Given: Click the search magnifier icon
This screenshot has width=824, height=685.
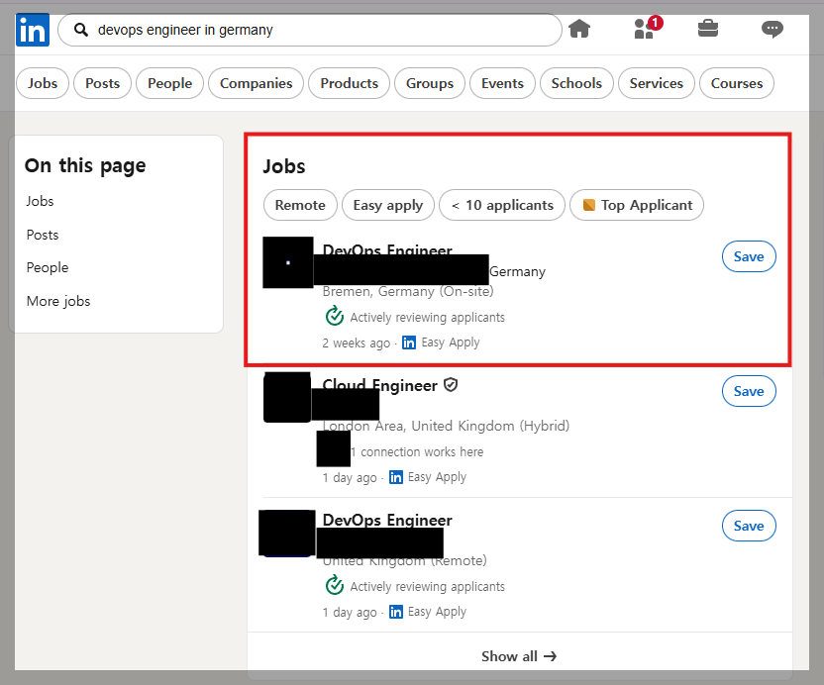Looking at the screenshot, I should tap(81, 30).
